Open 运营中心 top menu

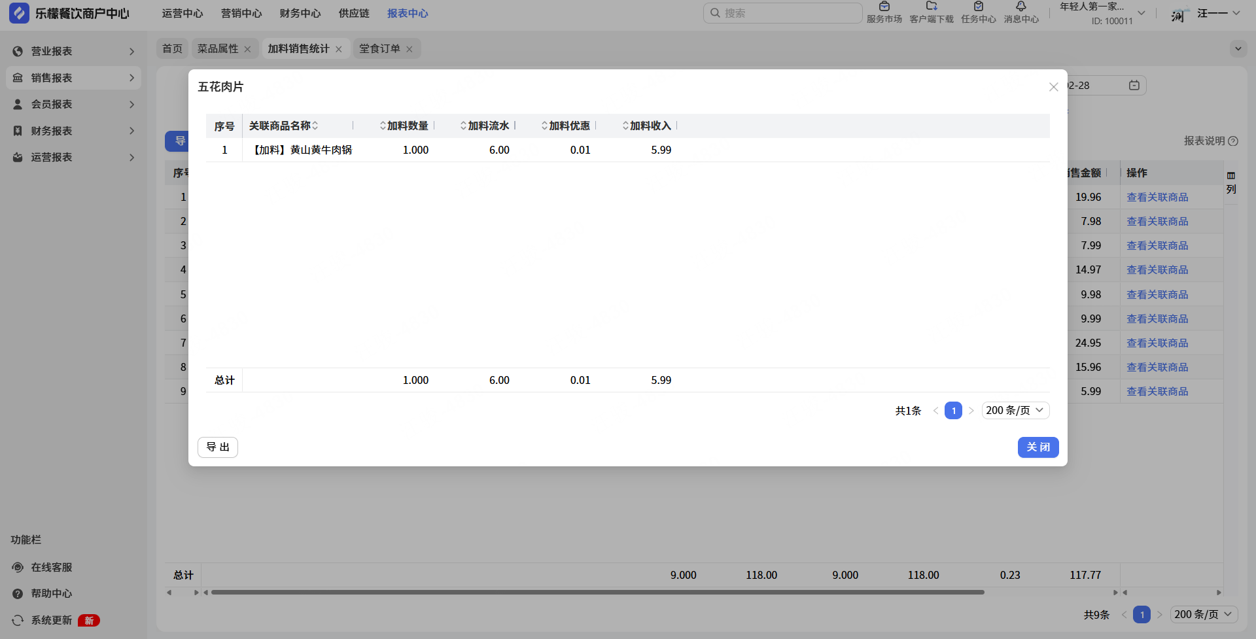pyautogui.click(x=183, y=13)
